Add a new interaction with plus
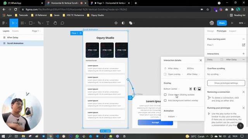This screenshot has height=139, width=248. (243, 54)
